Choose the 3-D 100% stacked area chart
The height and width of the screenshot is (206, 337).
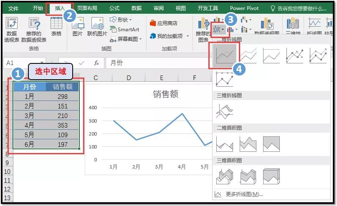271,176
